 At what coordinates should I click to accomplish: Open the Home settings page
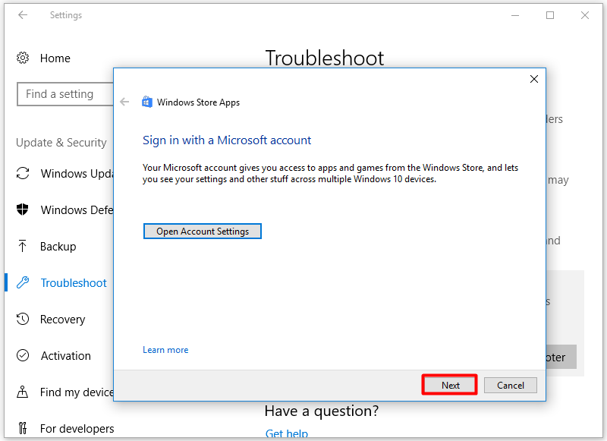(x=55, y=58)
